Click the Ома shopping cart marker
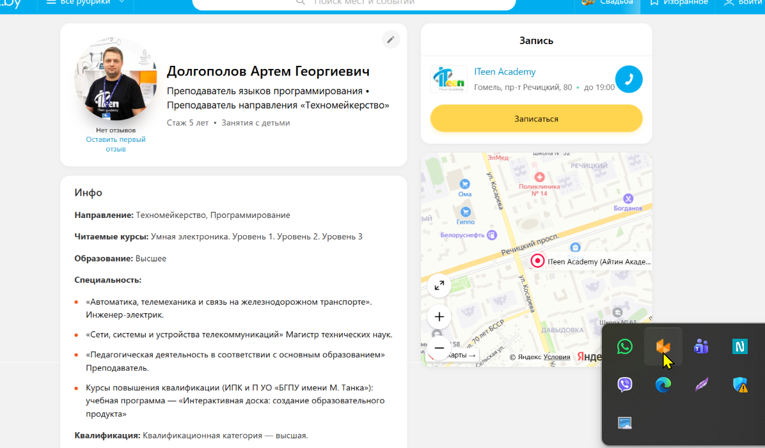765x448 pixels. [x=464, y=184]
